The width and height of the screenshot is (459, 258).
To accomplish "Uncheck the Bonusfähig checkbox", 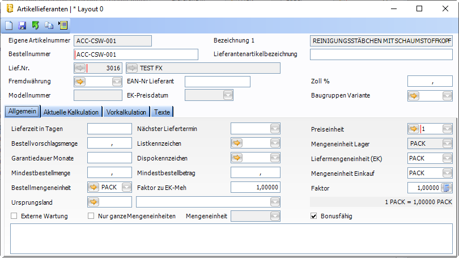I will pos(314,216).
